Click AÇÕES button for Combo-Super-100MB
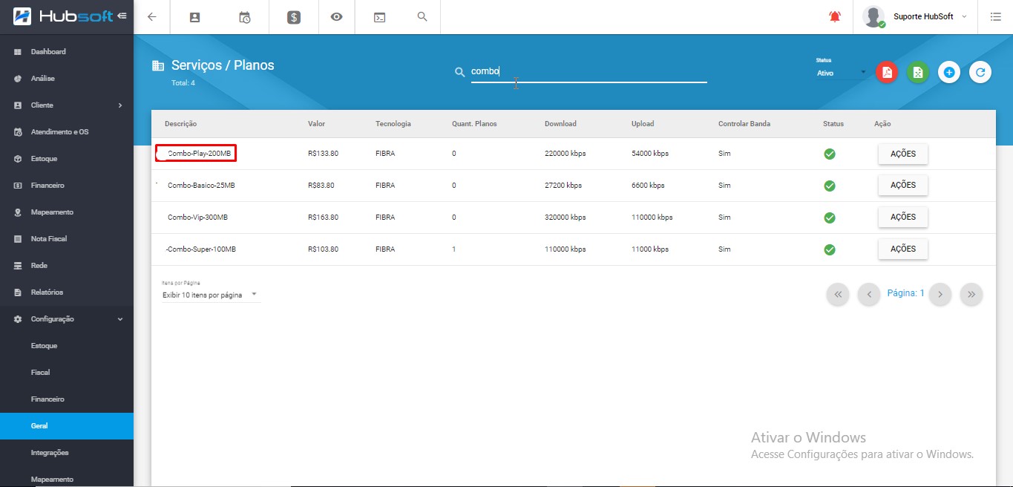The width and height of the screenshot is (1013, 487). click(x=902, y=249)
